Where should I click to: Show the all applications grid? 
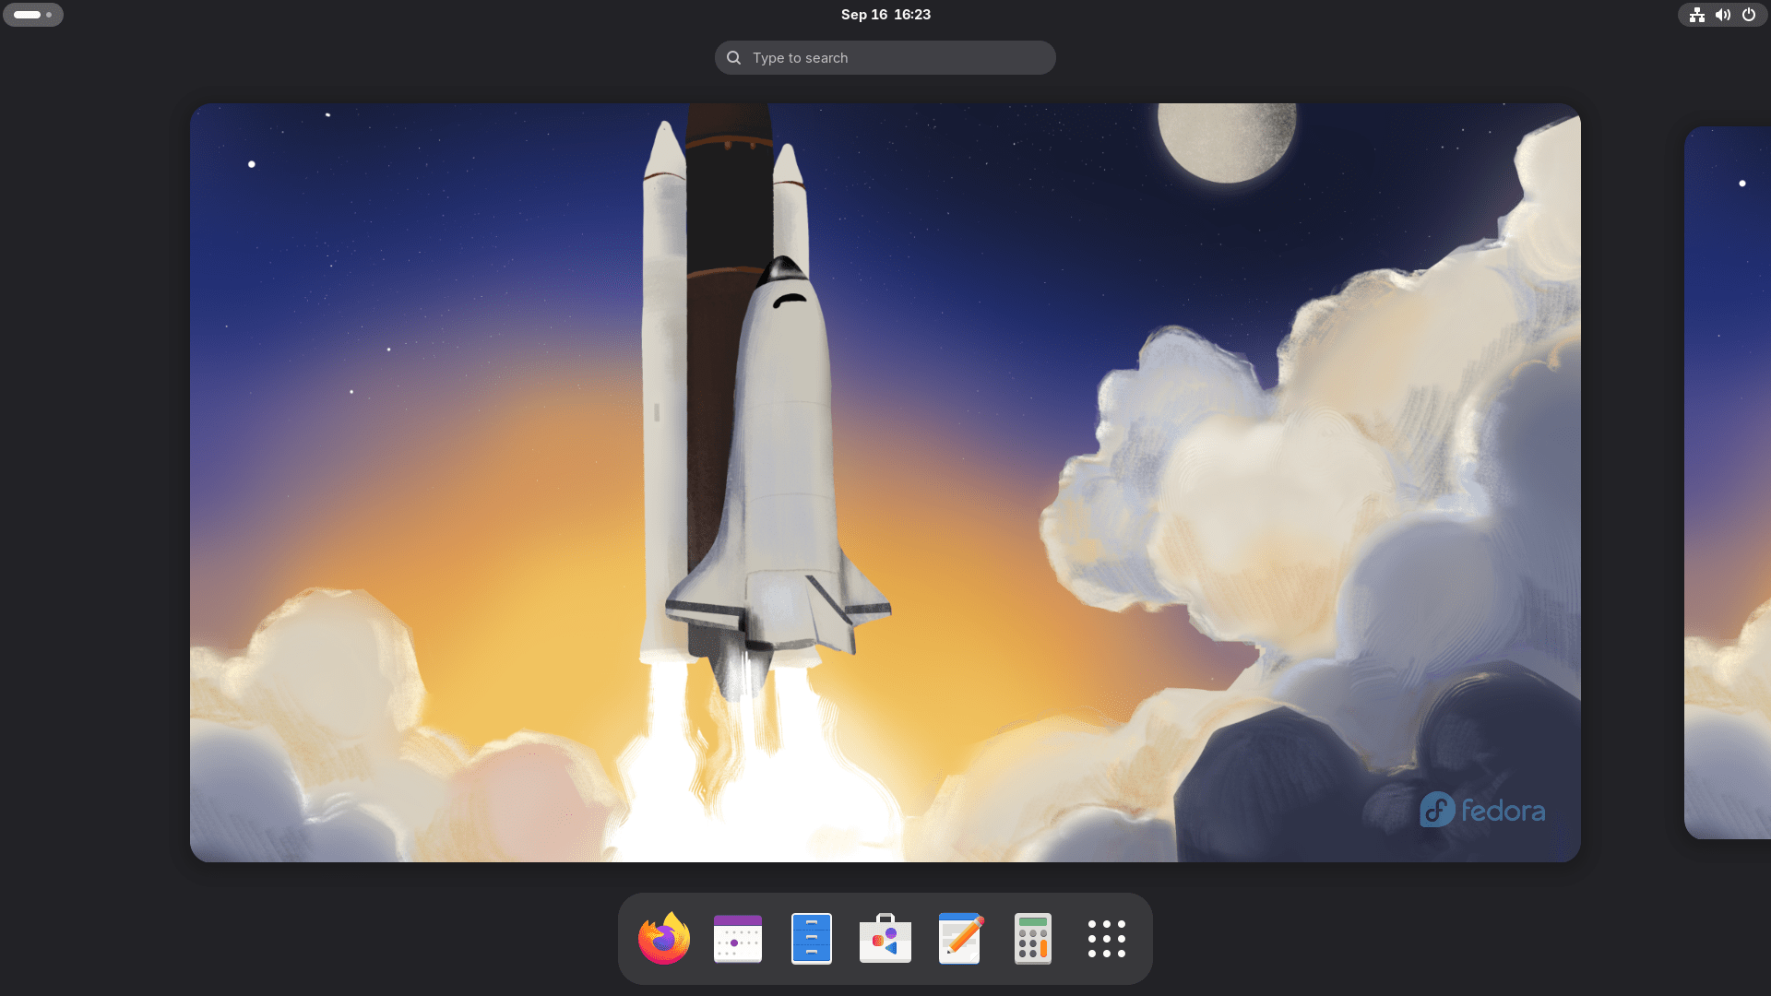[x=1107, y=938]
